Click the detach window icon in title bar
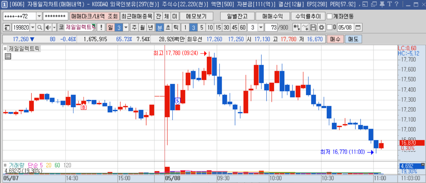426x183 pixels. [x=365, y=4]
